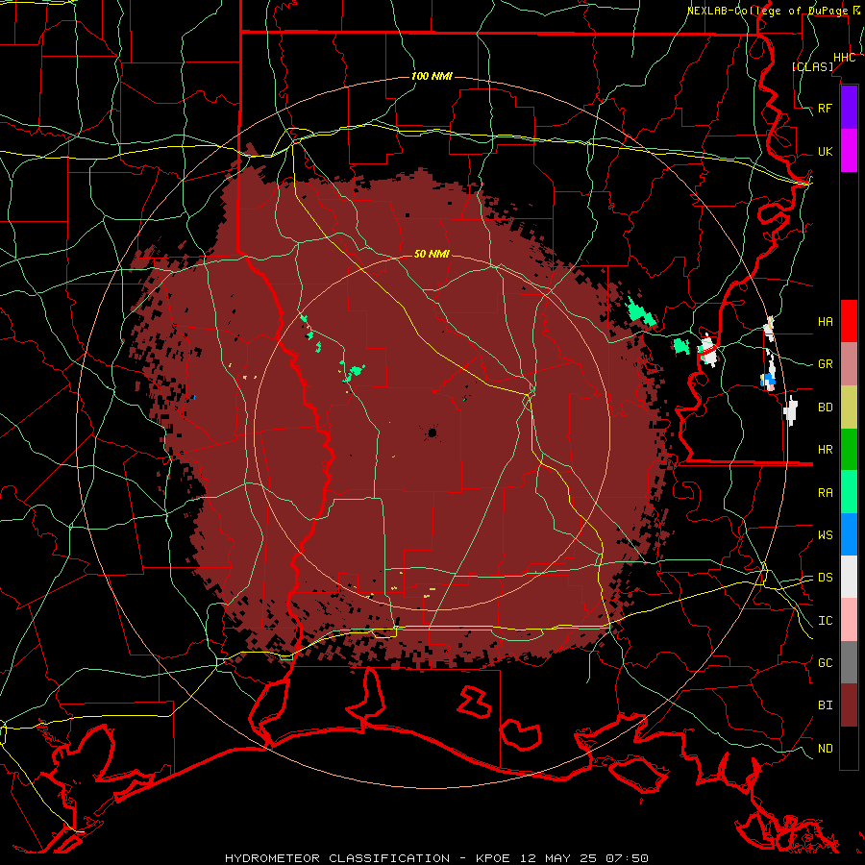Click the "RA" legend label
Screen dimensions: 865x865
[825, 492]
